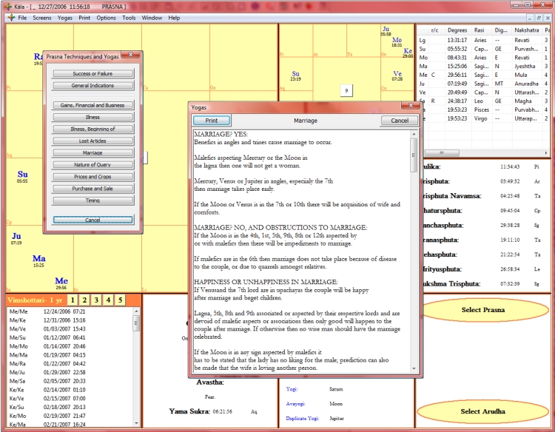The width and height of the screenshot is (555, 432).
Task: Open the Screens menu
Action: [42, 18]
